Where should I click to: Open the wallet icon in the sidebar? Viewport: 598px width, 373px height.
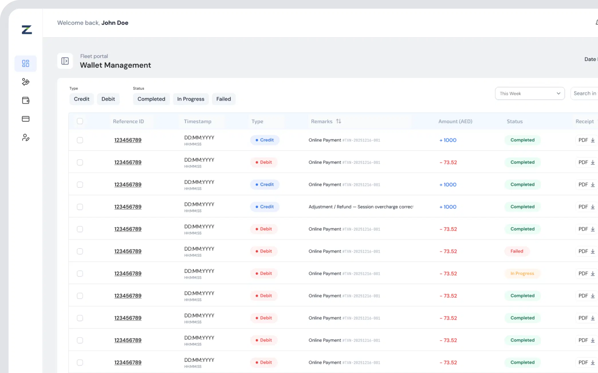tap(26, 100)
